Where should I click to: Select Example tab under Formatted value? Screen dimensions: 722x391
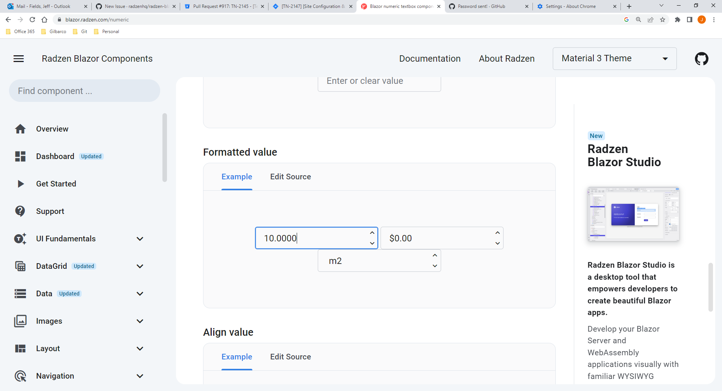click(x=237, y=177)
